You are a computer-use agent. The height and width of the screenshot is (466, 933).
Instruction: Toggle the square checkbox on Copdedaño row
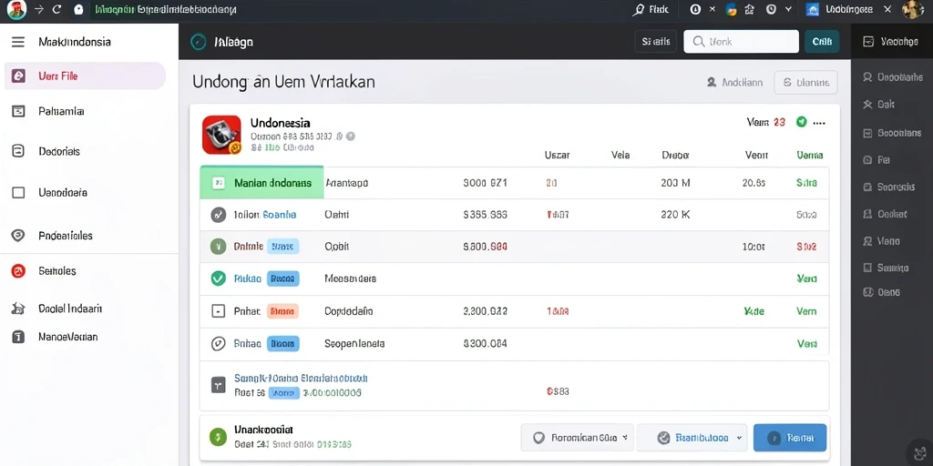click(219, 311)
